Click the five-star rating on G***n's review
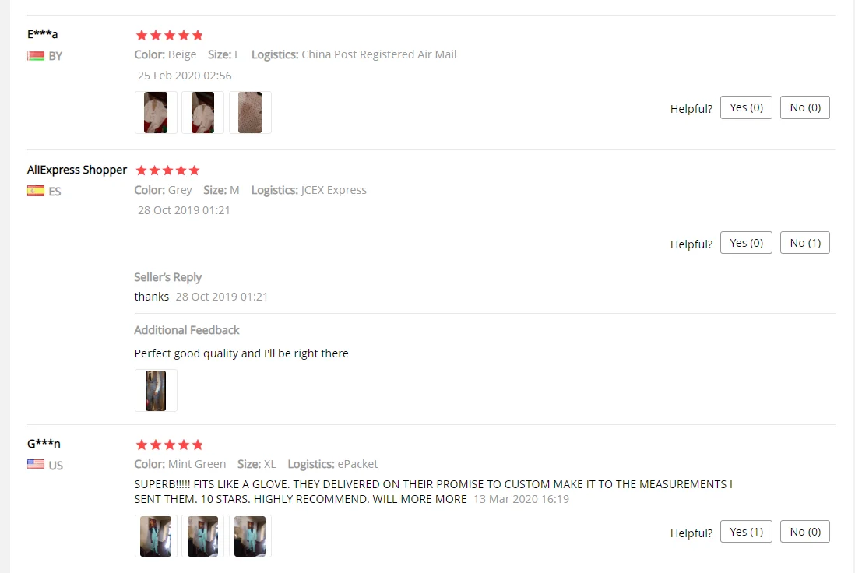Viewport: 855px width, 573px height. tap(169, 445)
